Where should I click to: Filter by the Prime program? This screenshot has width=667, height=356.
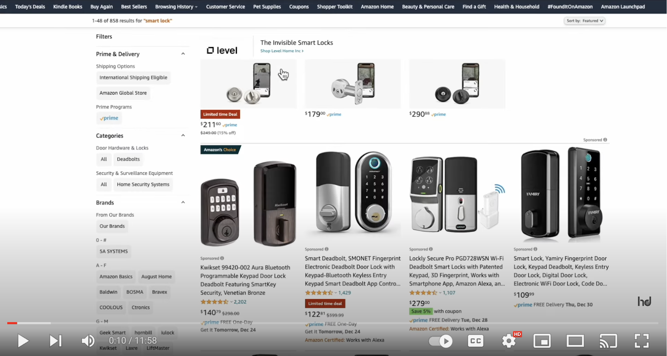(109, 118)
